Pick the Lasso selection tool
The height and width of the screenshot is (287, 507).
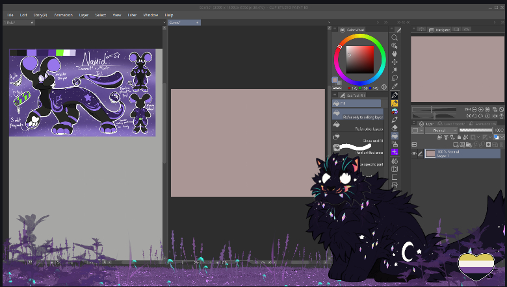(395, 78)
